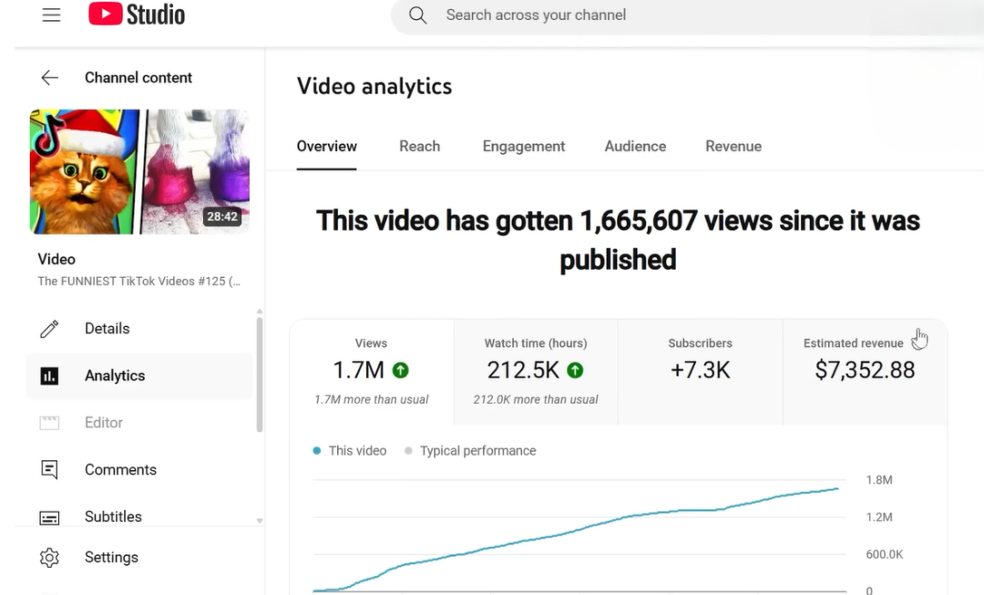Select the Watch time (hours) card
Screen dimensions: 984x595
tap(536, 372)
